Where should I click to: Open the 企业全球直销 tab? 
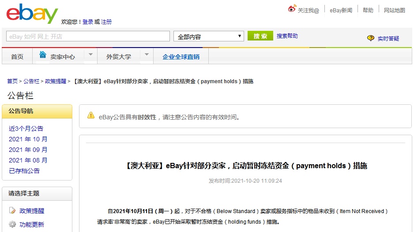(x=181, y=57)
